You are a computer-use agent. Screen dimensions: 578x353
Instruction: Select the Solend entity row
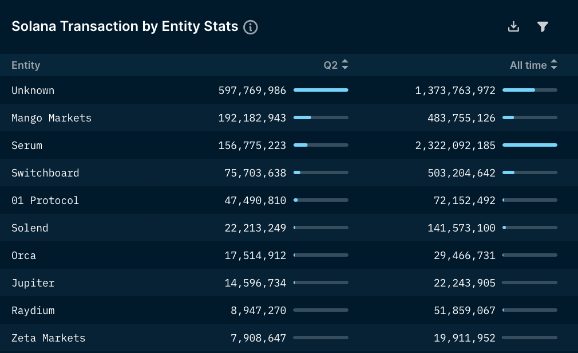(30, 228)
